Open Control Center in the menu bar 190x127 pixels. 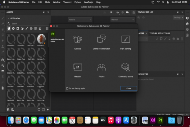click(168, 2)
